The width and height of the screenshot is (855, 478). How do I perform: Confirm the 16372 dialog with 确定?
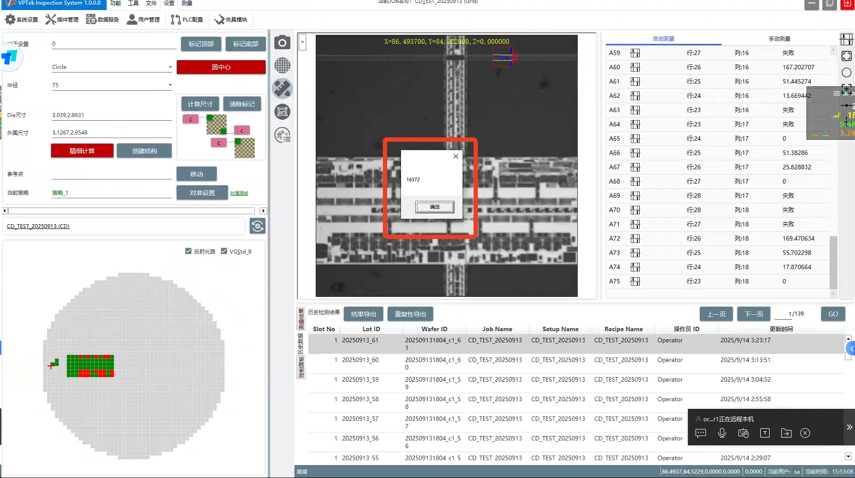click(x=434, y=207)
